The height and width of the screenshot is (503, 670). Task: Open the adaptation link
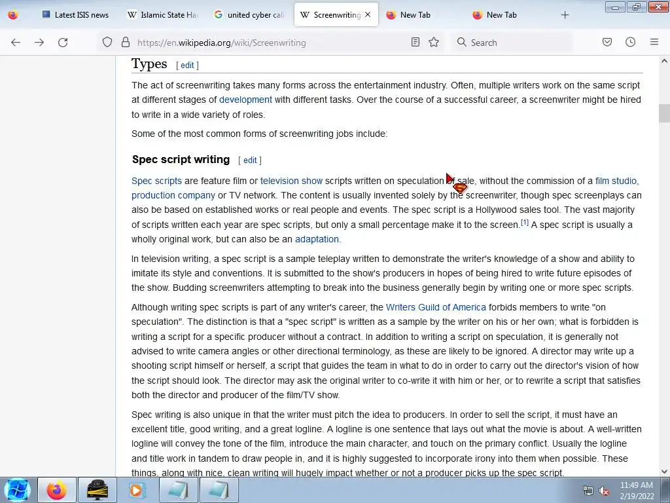[317, 239]
